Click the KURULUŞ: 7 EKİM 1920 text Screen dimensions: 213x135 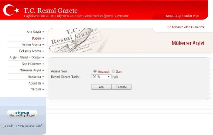pos(183,16)
